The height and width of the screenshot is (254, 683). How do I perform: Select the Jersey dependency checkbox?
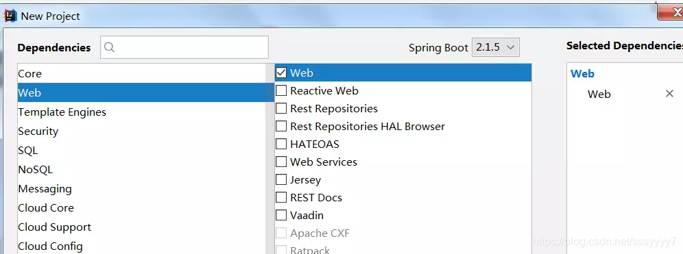pos(281,179)
